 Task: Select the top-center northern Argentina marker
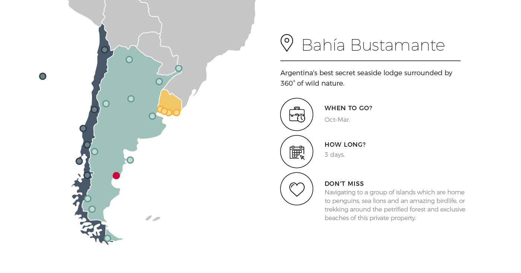point(129,60)
